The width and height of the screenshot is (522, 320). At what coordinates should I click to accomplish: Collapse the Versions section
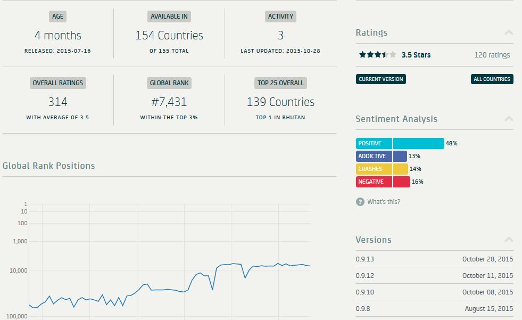pos(509,240)
